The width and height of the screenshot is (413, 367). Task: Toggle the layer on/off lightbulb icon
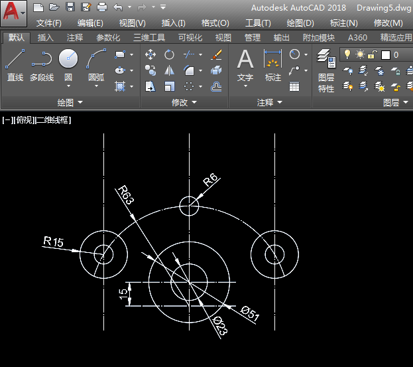pos(347,54)
